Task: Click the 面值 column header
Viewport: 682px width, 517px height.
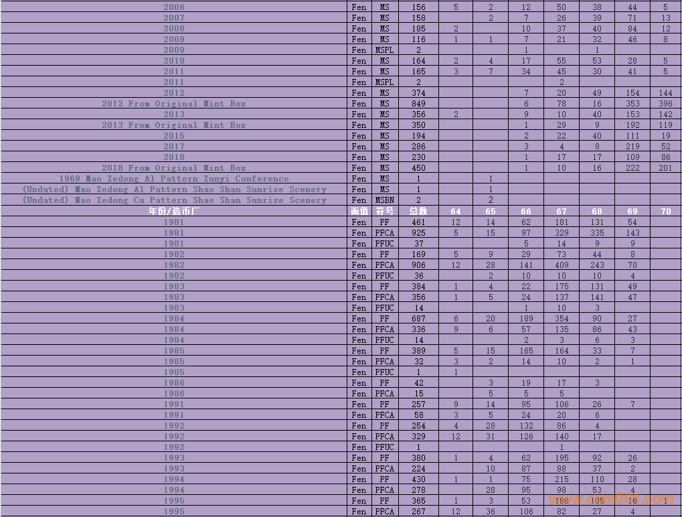Action: [359, 211]
